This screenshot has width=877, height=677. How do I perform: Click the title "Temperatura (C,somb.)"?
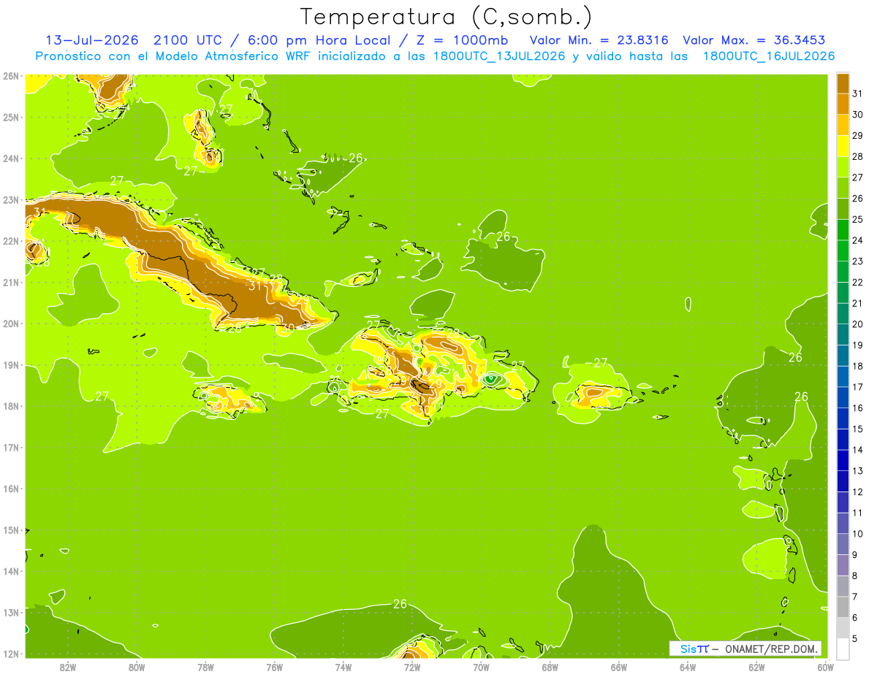[447, 17]
